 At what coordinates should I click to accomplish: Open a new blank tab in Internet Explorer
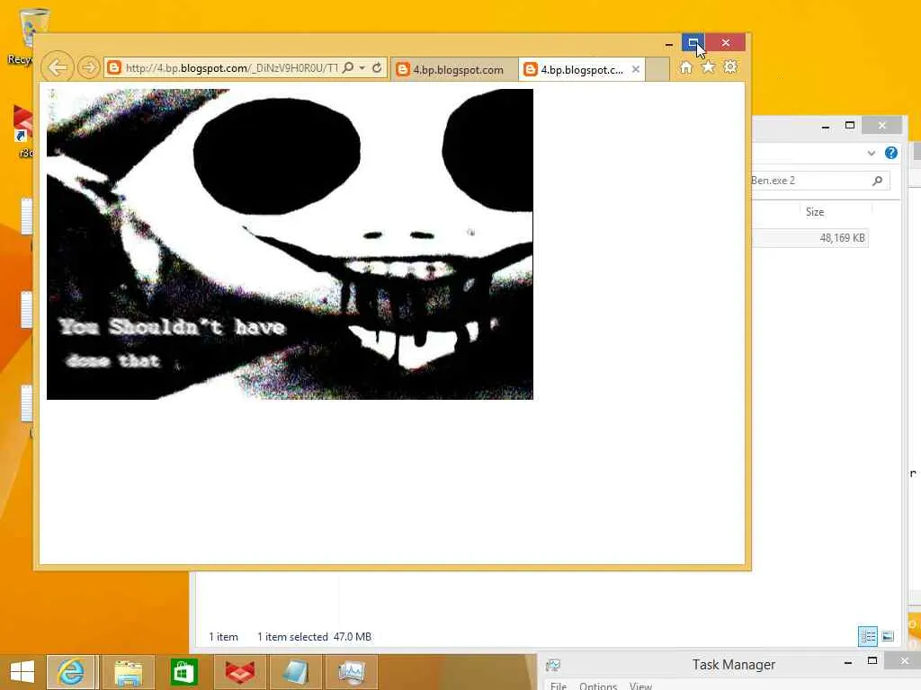click(657, 69)
